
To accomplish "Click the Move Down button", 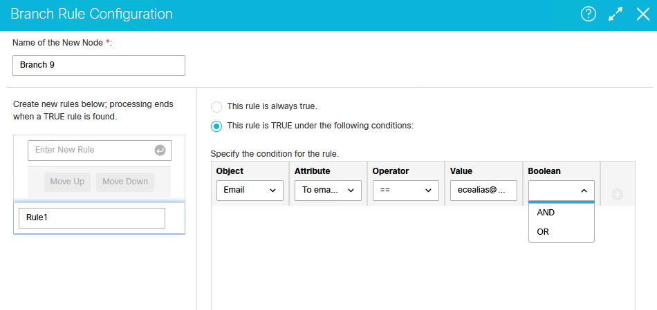I will [125, 182].
